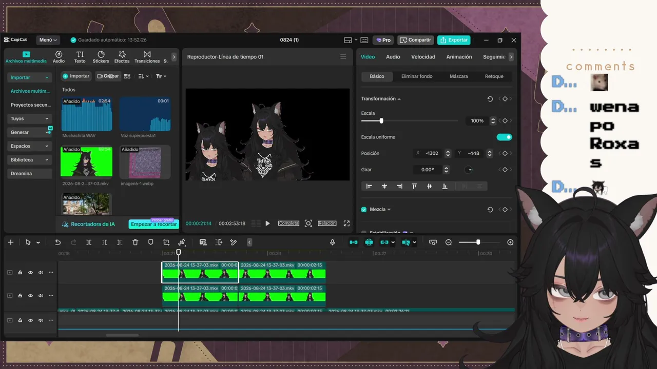Open the Transiciones library
The width and height of the screenshot is (657, 369).
pos(147,57)
